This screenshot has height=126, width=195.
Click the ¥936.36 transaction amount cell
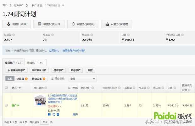[187, 106]
